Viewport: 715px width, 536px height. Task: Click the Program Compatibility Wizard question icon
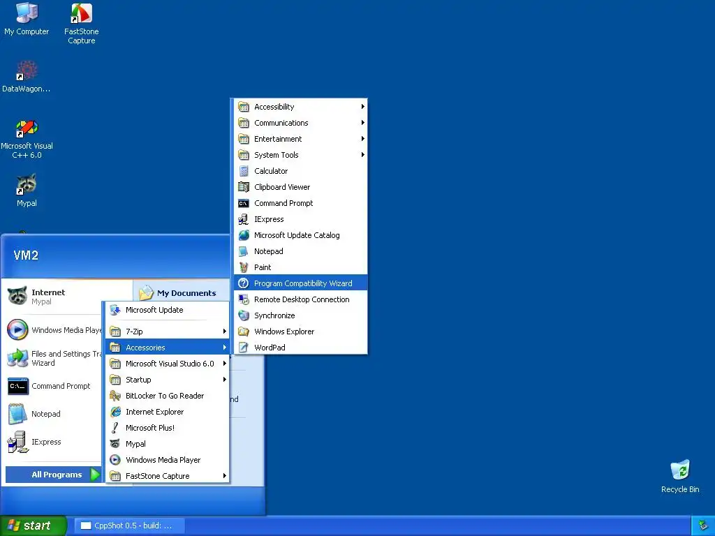[x=244, y=283]
